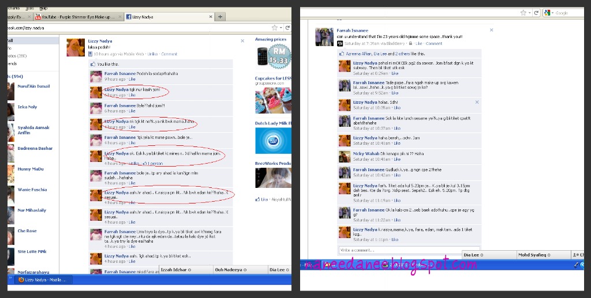The height and width of the screenshot is (298, 591).
Task: Like Farrah's '23 years old' status
Action: (419, 44)
